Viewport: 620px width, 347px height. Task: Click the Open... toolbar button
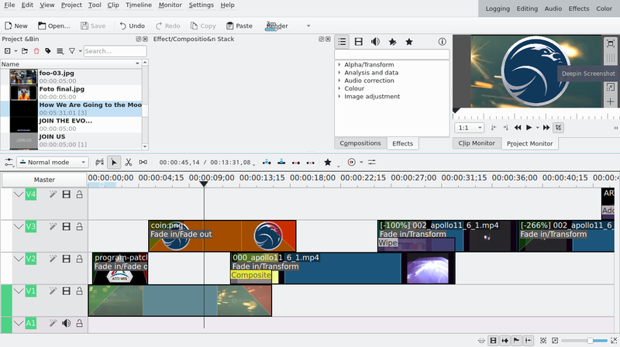(x=53, y=26)
